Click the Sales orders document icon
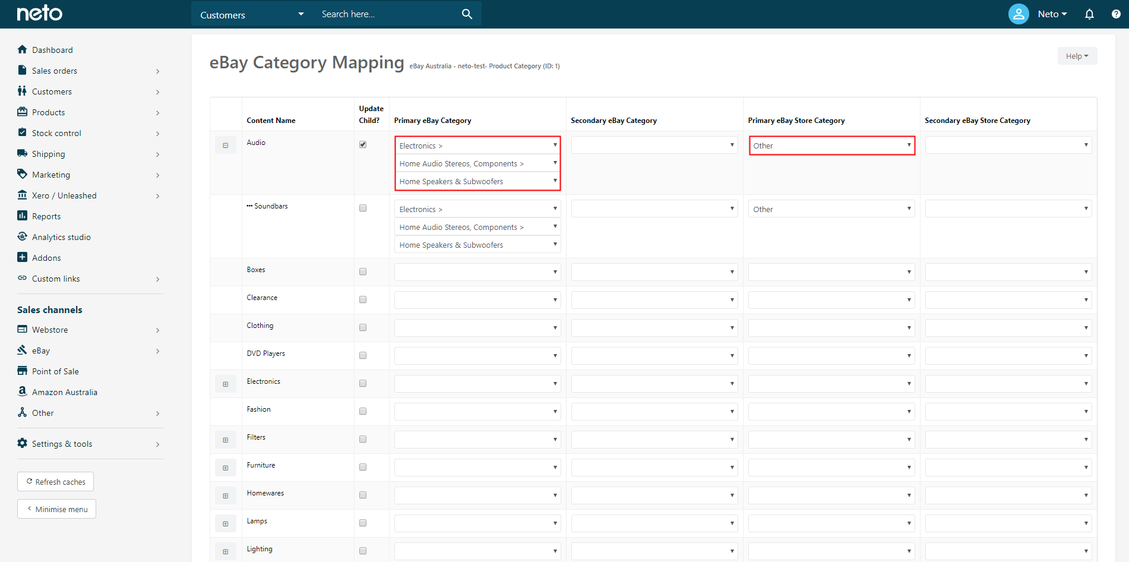The image size is (1129, 562). pyautogui.click(x=23, y=70)
